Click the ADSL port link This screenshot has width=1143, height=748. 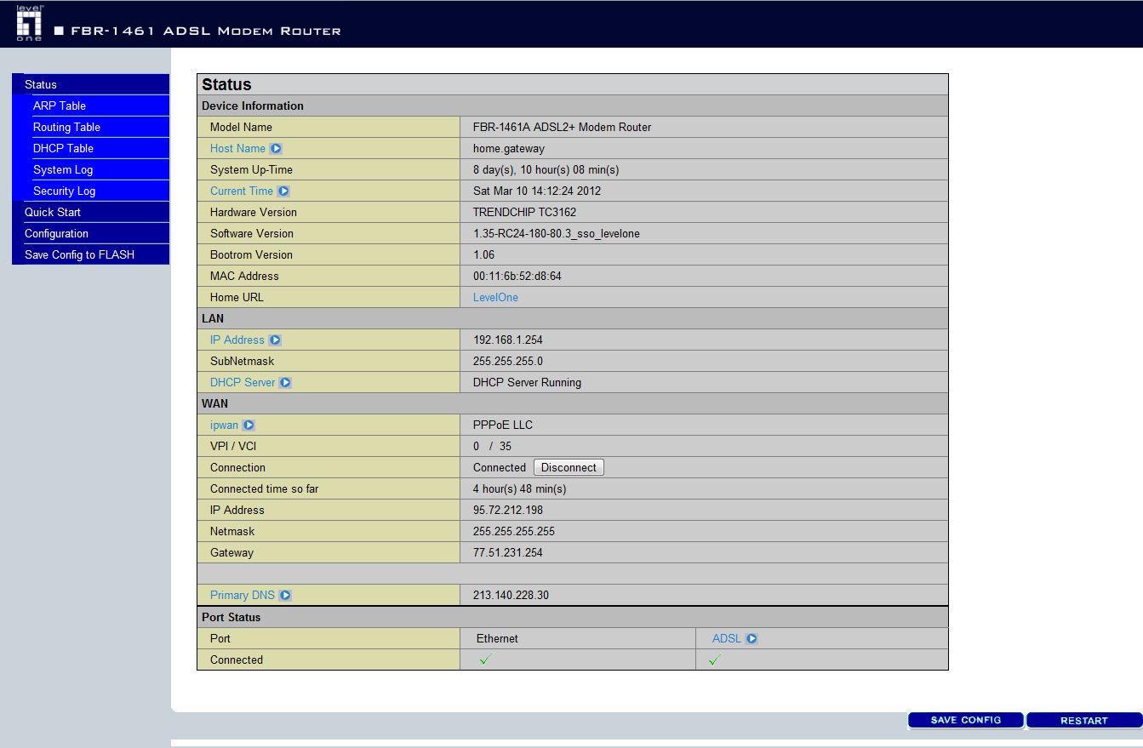727,639
